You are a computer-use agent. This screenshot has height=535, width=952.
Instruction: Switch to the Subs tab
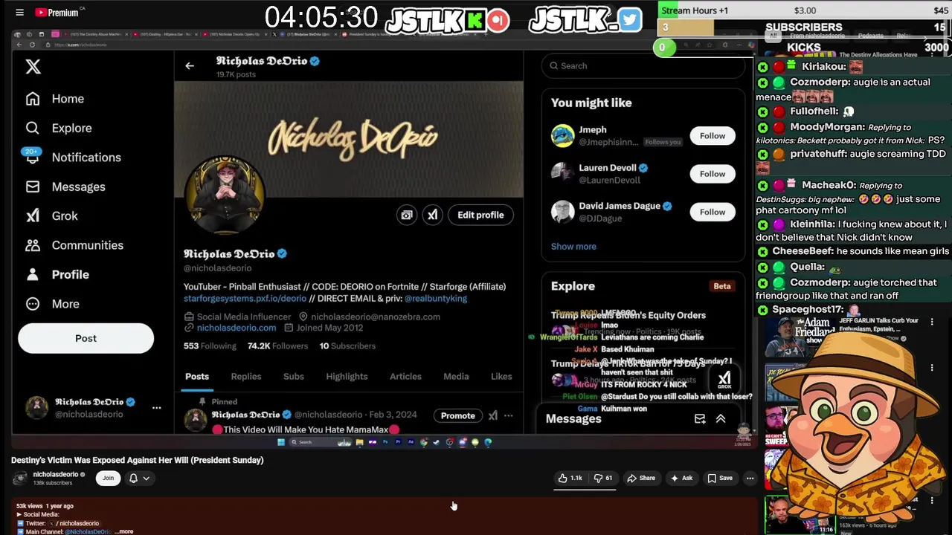coord(294,376)
